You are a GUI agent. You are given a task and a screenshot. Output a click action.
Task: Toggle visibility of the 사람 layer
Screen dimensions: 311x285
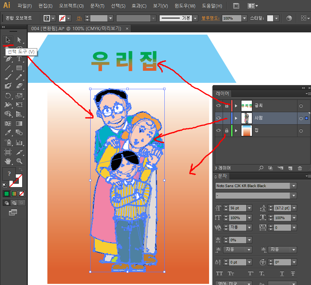coord(218,118)
